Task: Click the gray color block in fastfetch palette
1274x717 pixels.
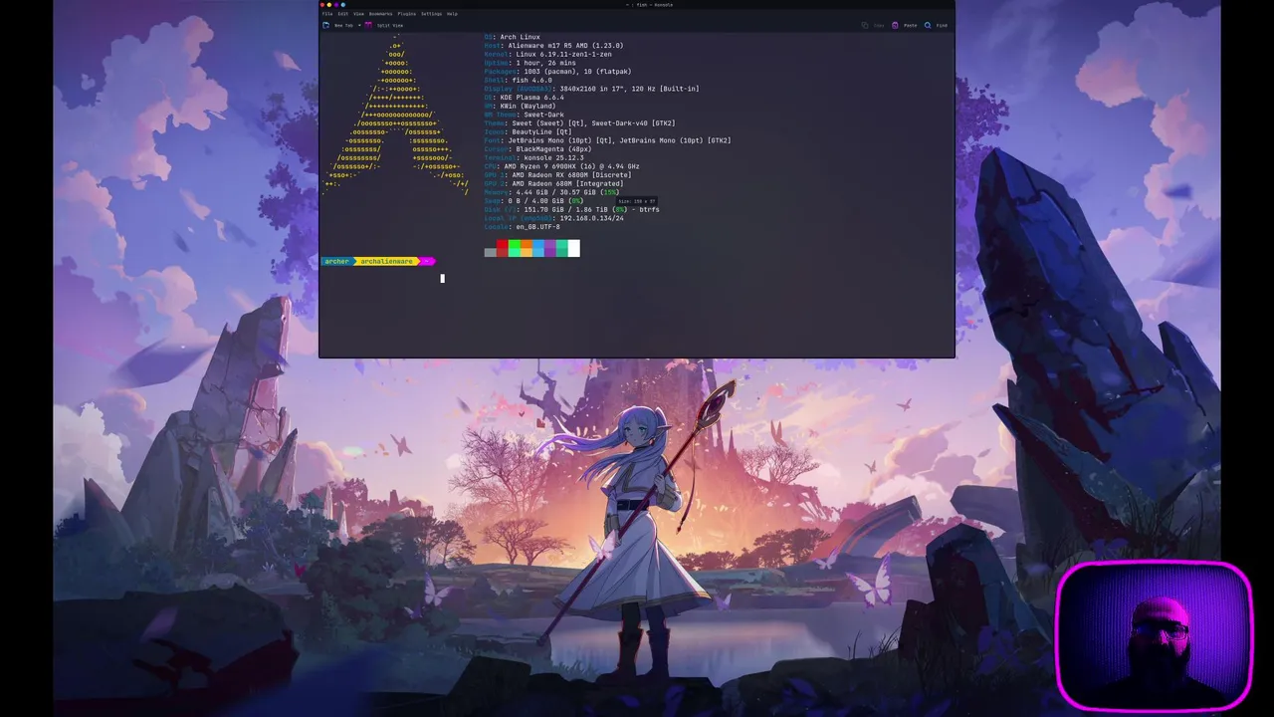Action: pos(490,252)
